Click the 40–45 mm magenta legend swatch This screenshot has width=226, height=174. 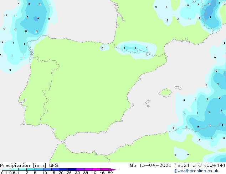click(97, 169)
